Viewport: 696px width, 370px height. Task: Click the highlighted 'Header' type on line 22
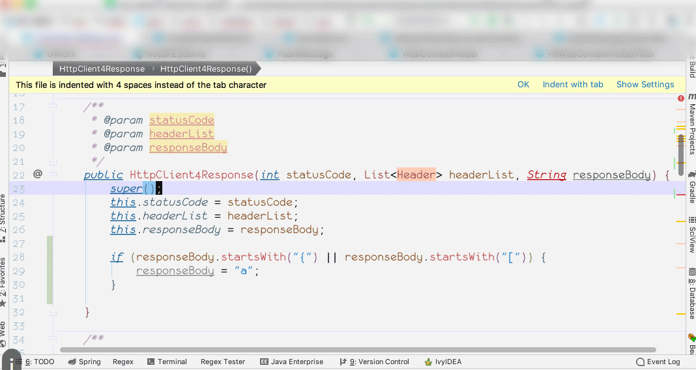pyautogui.click(x=416, y=175)
